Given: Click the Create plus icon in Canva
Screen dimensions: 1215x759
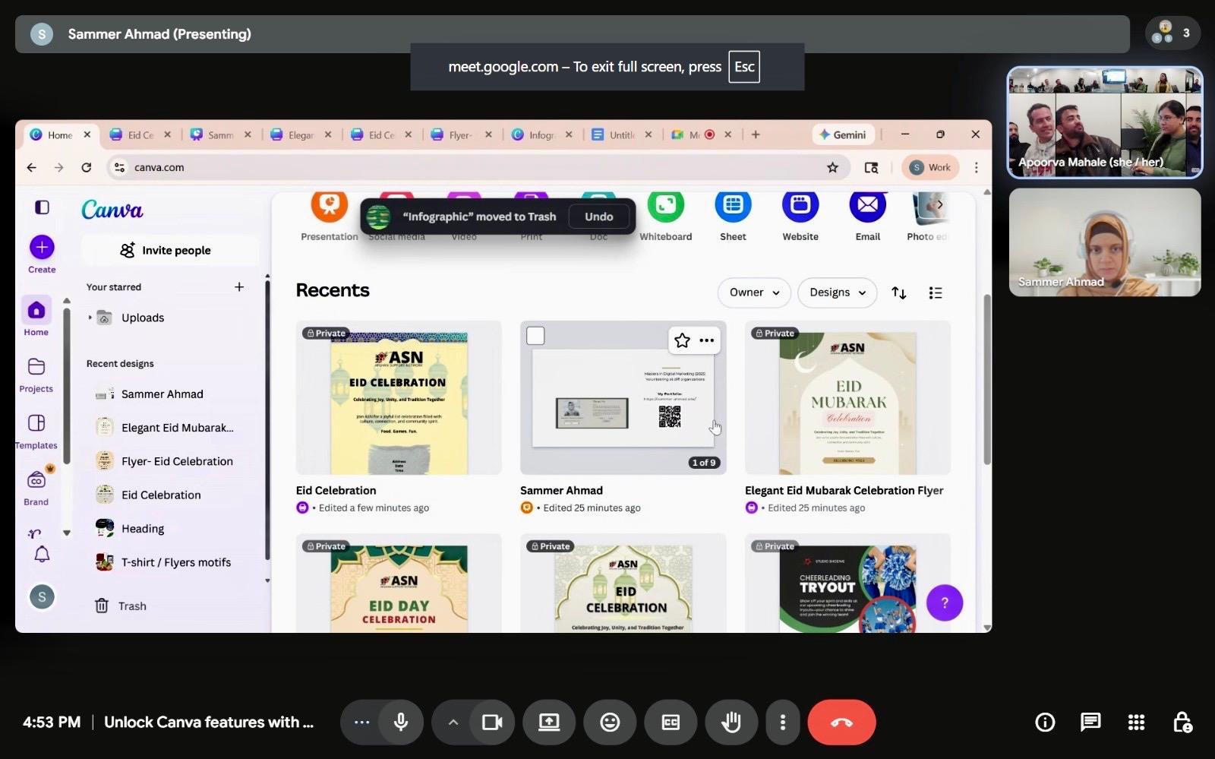Looking at the screenshot, I should tap(42, 247).
